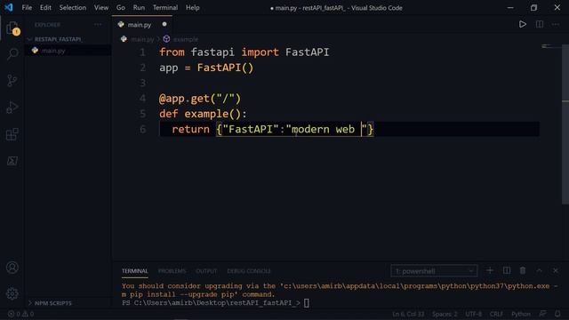Viewport: 569px width, 320px height.
Task: Open the Run and Debug view
Action: point(12,108)
